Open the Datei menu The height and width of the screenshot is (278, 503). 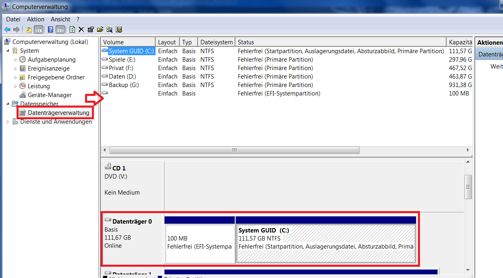pos(13,19)
